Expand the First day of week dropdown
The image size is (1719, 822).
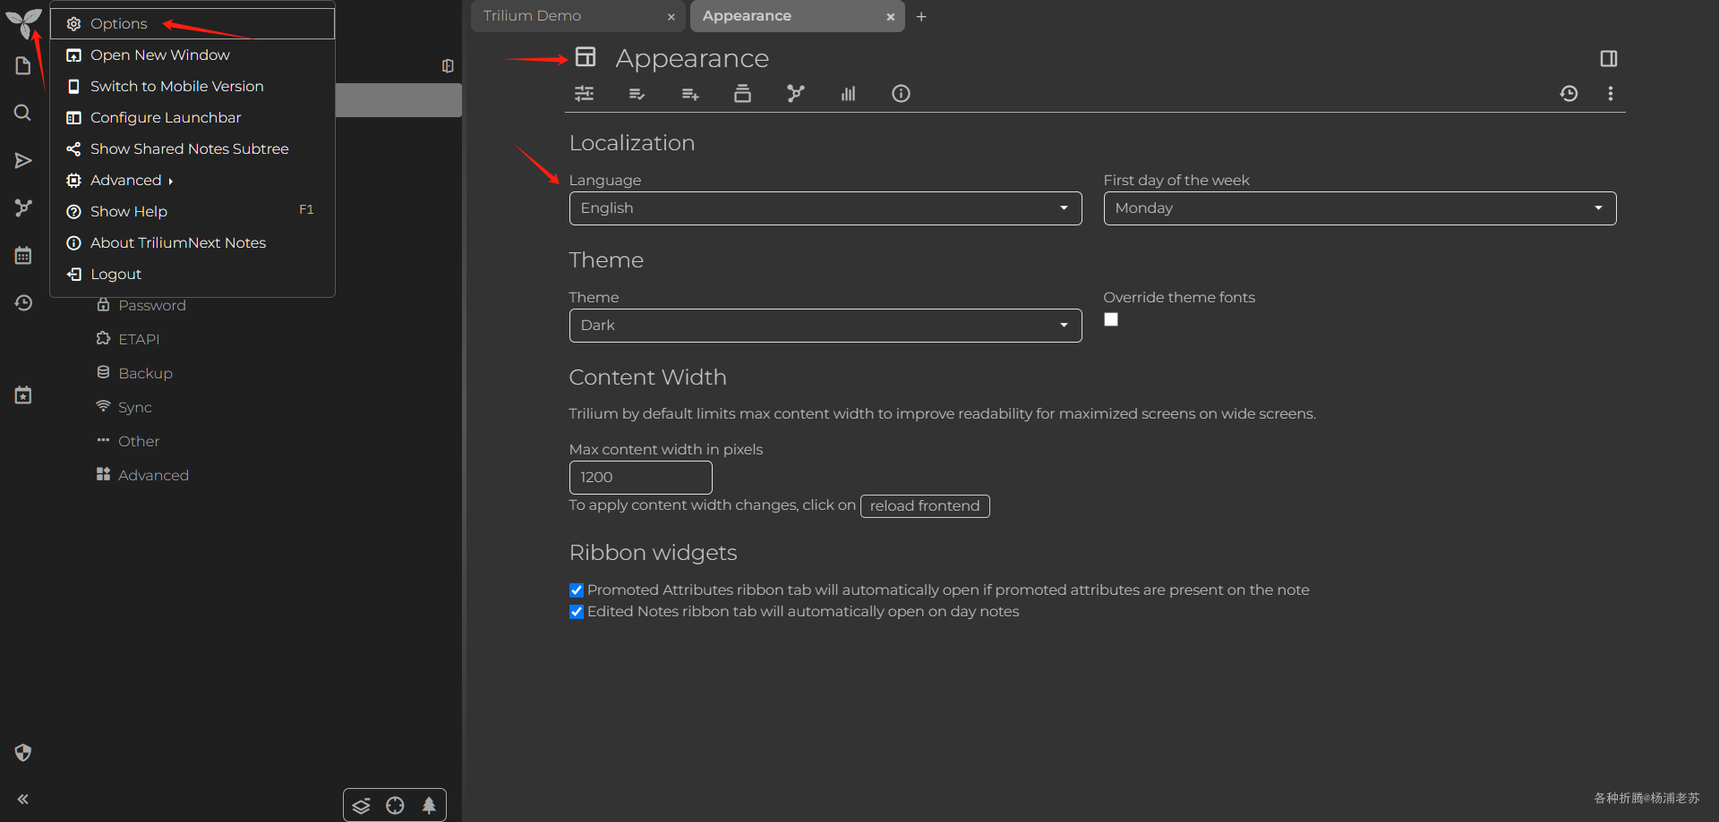[1359, 208]
